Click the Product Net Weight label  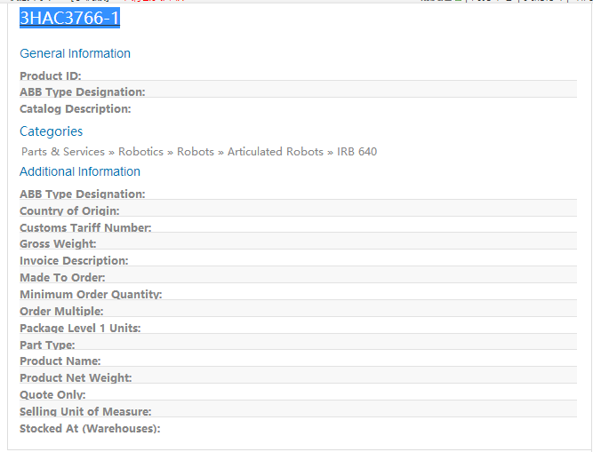tap(76, 377)
